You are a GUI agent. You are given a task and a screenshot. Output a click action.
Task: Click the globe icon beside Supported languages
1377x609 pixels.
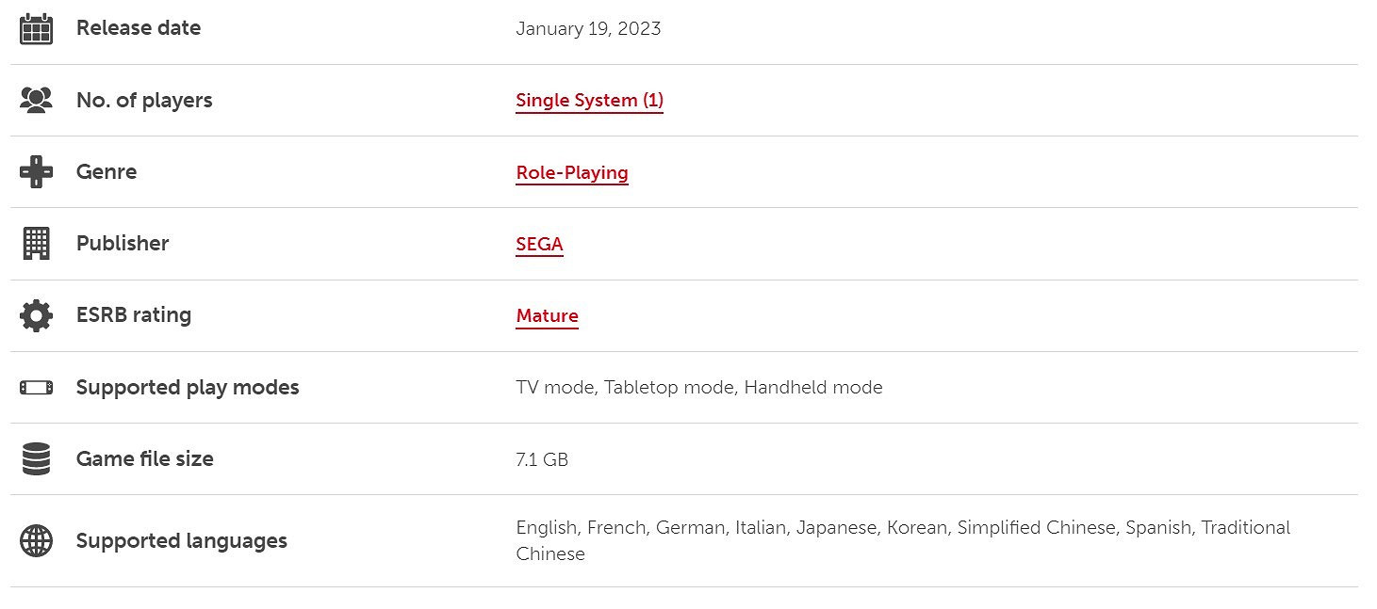click(36, 541)
